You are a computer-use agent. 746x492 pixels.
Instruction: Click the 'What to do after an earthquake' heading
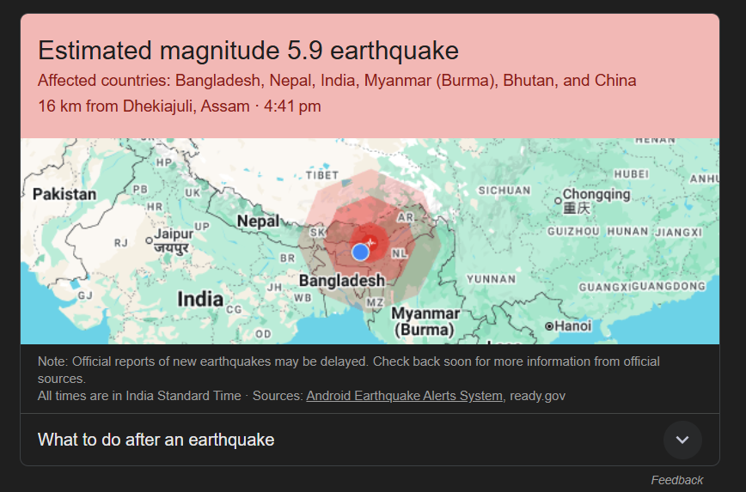point(156,440)
